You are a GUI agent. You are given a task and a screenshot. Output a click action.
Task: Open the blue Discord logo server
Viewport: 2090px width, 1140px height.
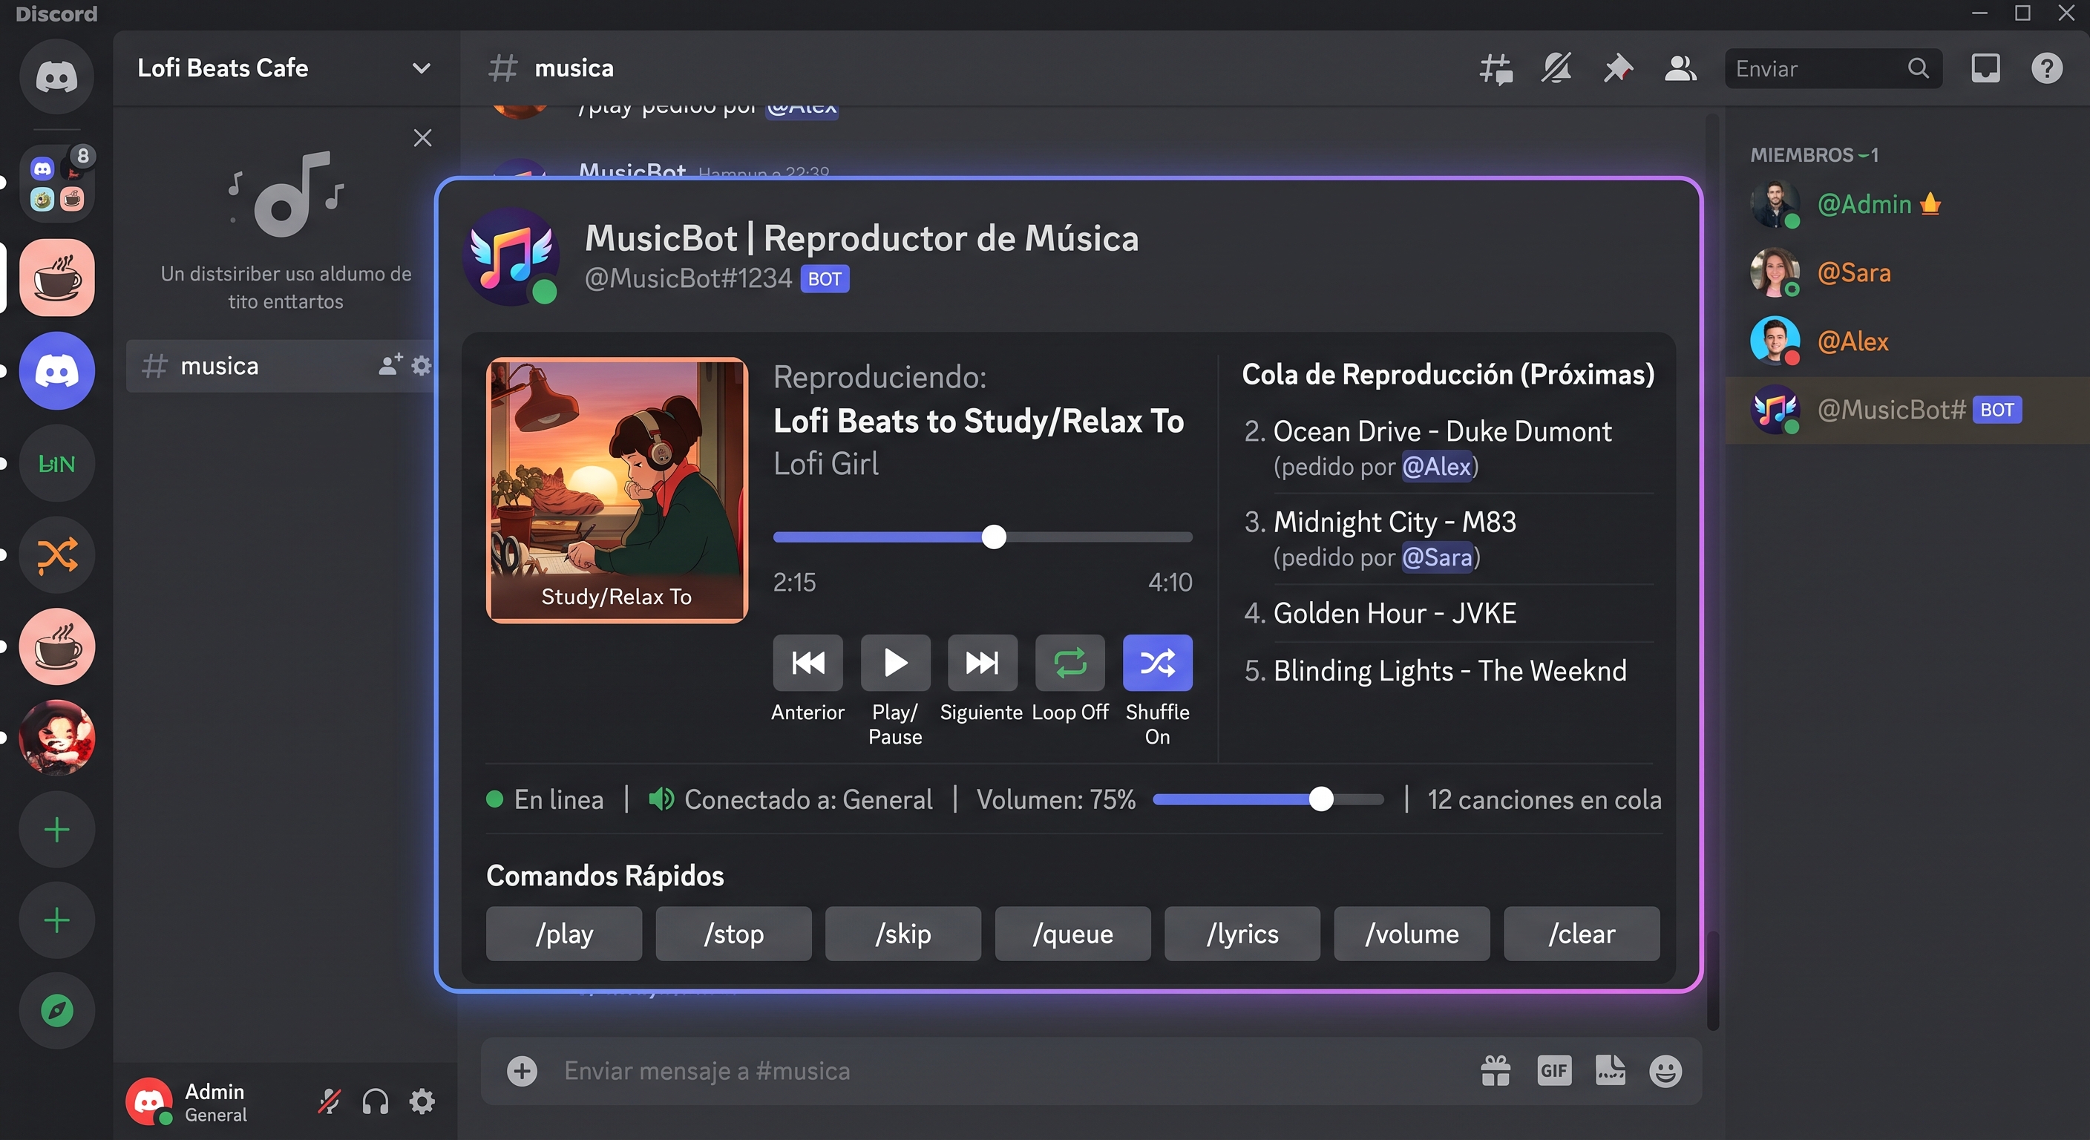click(x=57, y=371)
